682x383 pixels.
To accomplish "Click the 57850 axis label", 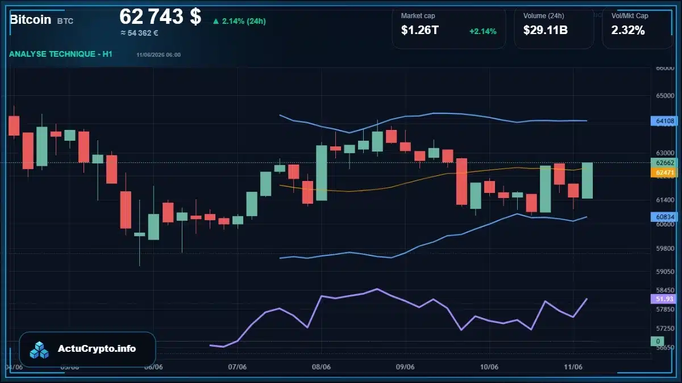I will tap(664, 309).
